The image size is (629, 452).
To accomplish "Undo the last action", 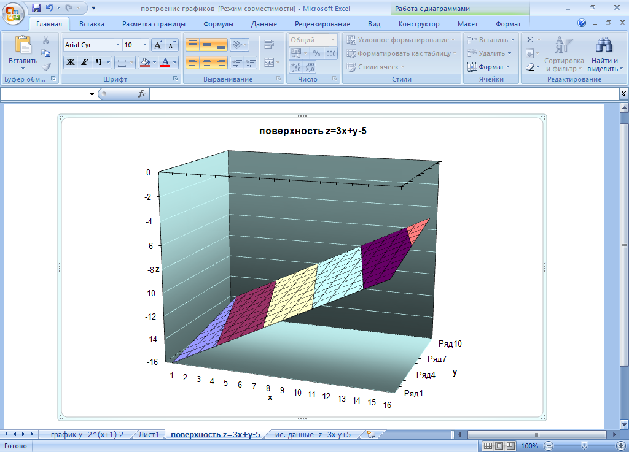I will pyautogui.click(x=49, y=7).
